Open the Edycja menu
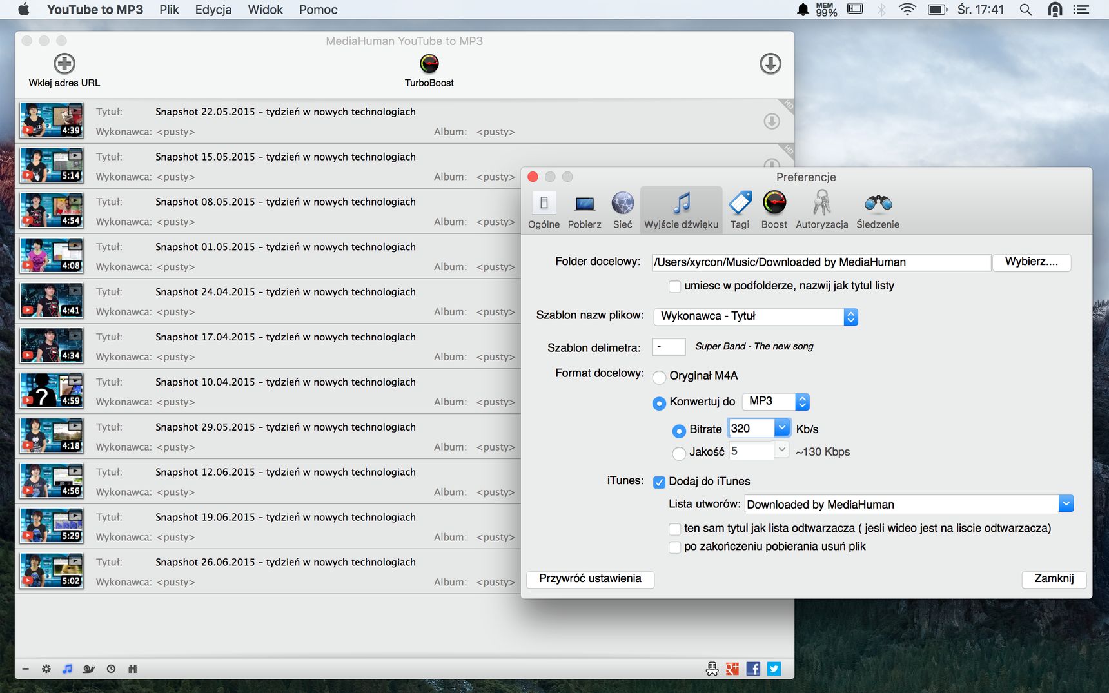 click(213, 10)
